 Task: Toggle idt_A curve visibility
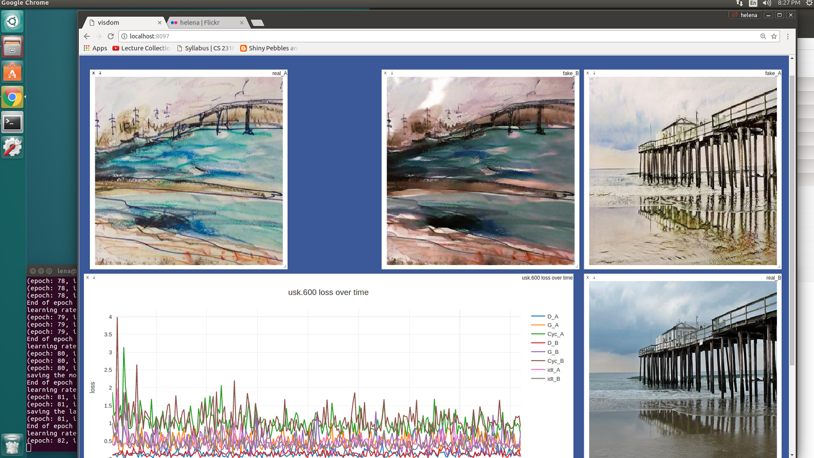[x=553, y=370]
